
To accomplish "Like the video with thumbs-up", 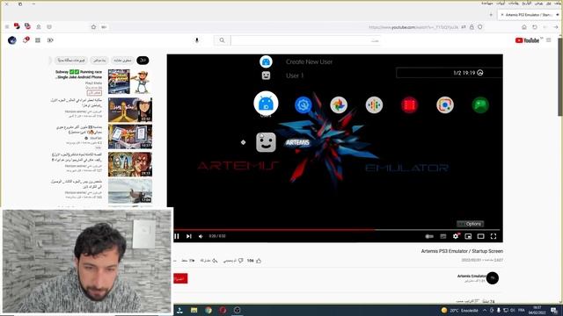I will [259, 261].
